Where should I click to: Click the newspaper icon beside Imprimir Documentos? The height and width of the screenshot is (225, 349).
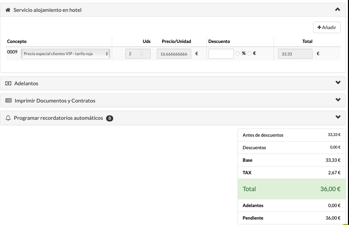(8, 101)
